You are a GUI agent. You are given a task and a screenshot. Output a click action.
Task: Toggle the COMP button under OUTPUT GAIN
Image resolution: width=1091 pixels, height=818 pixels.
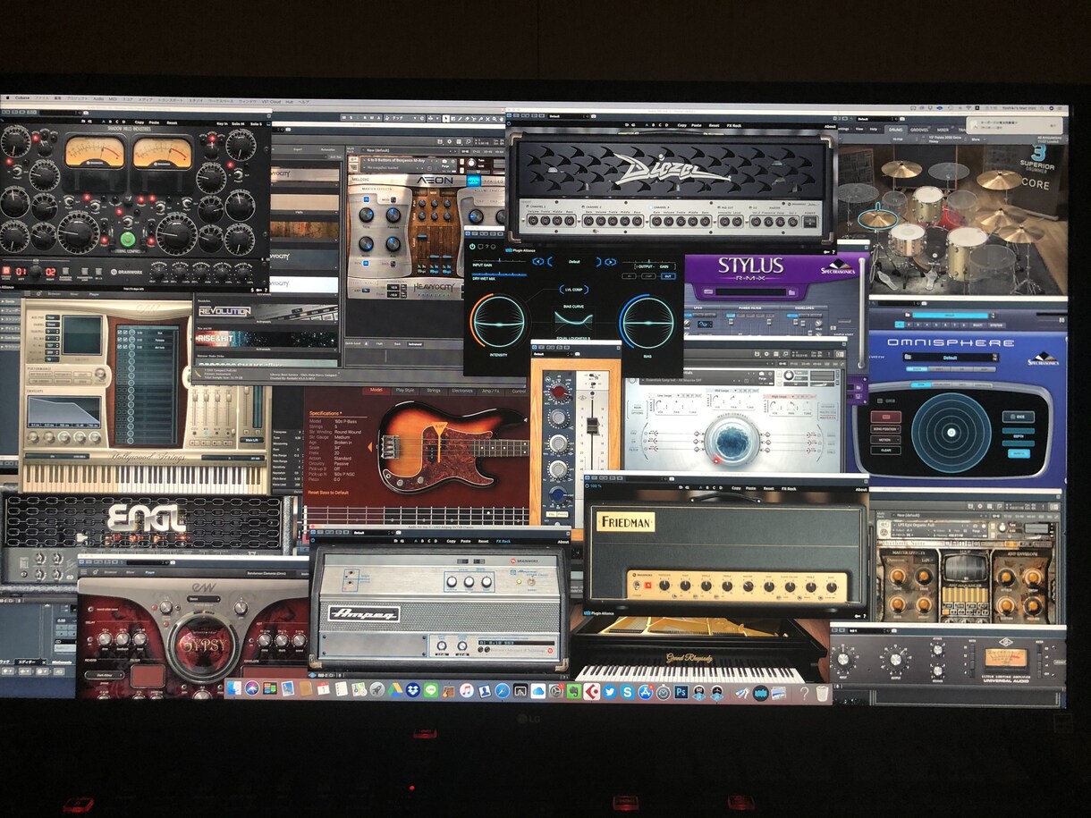[x=647, y=276]
